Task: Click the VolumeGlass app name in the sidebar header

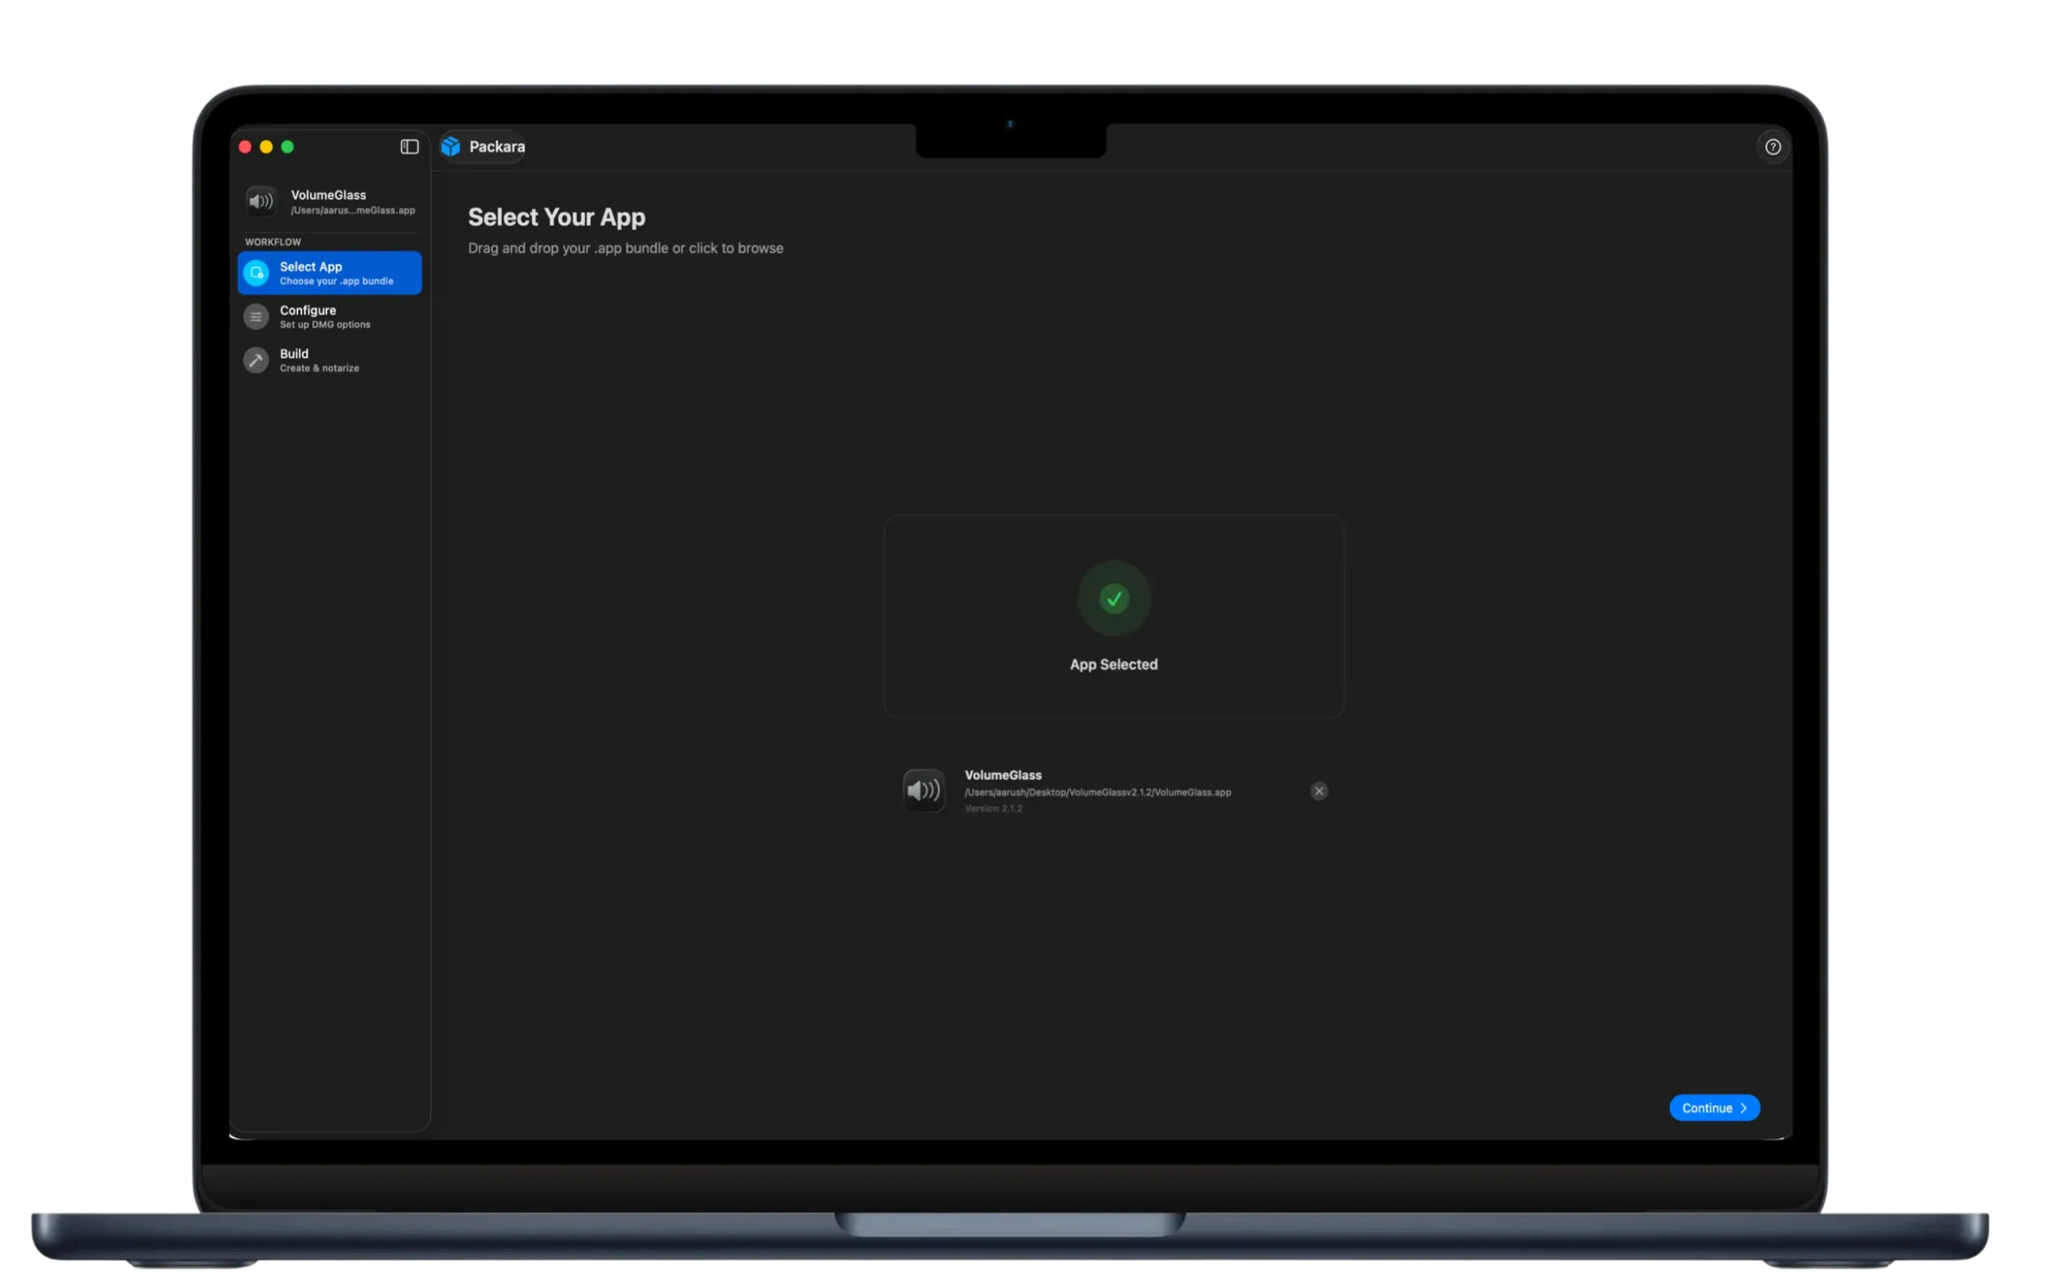Action: pyautogui.click(x=328, y=195)
